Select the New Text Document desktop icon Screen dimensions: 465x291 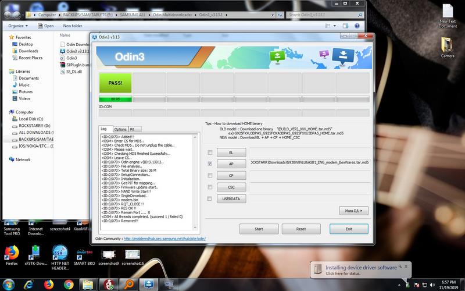click(448, 16)
